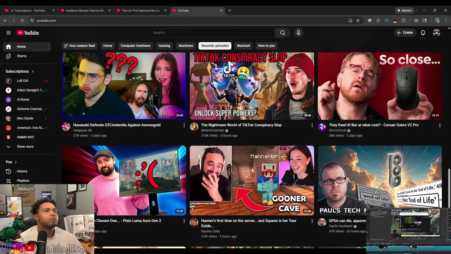Screen dimensions: 451x254
Task: Open more options for TikTok Conspiracy Slop video
Action: (312, 125)
